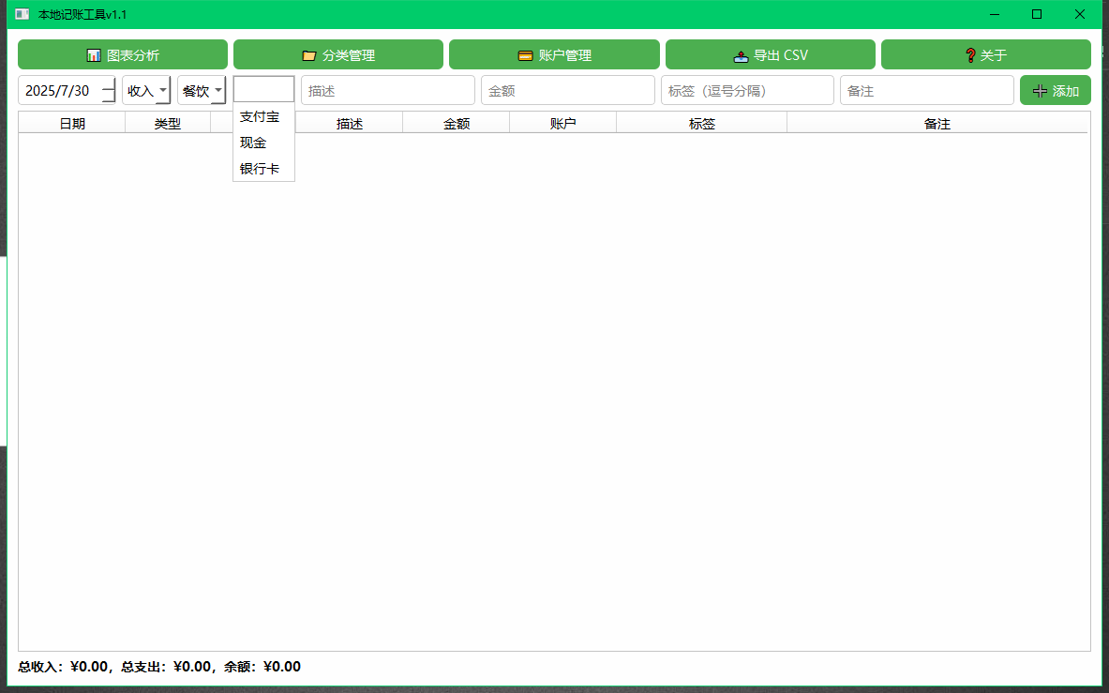Select 支付宝 from the account dropdown list

(x=261, y=116)
